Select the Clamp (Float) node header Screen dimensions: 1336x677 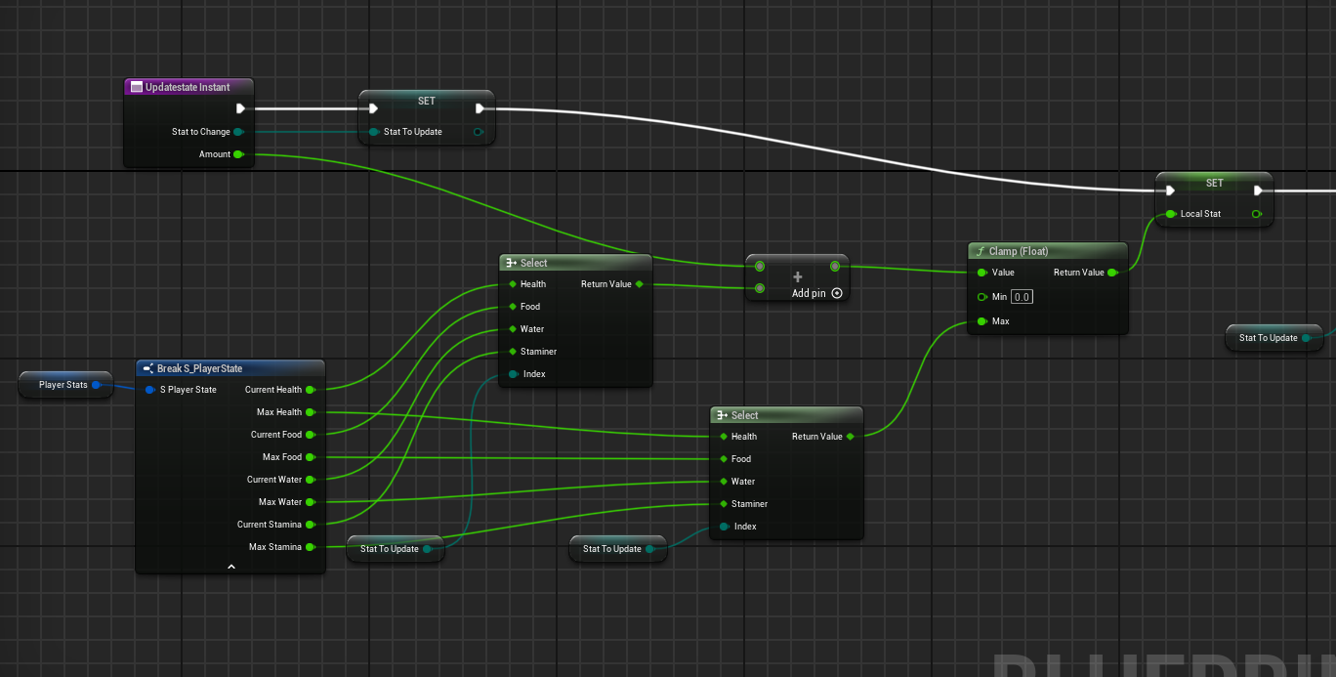[x=1049, y=251]
